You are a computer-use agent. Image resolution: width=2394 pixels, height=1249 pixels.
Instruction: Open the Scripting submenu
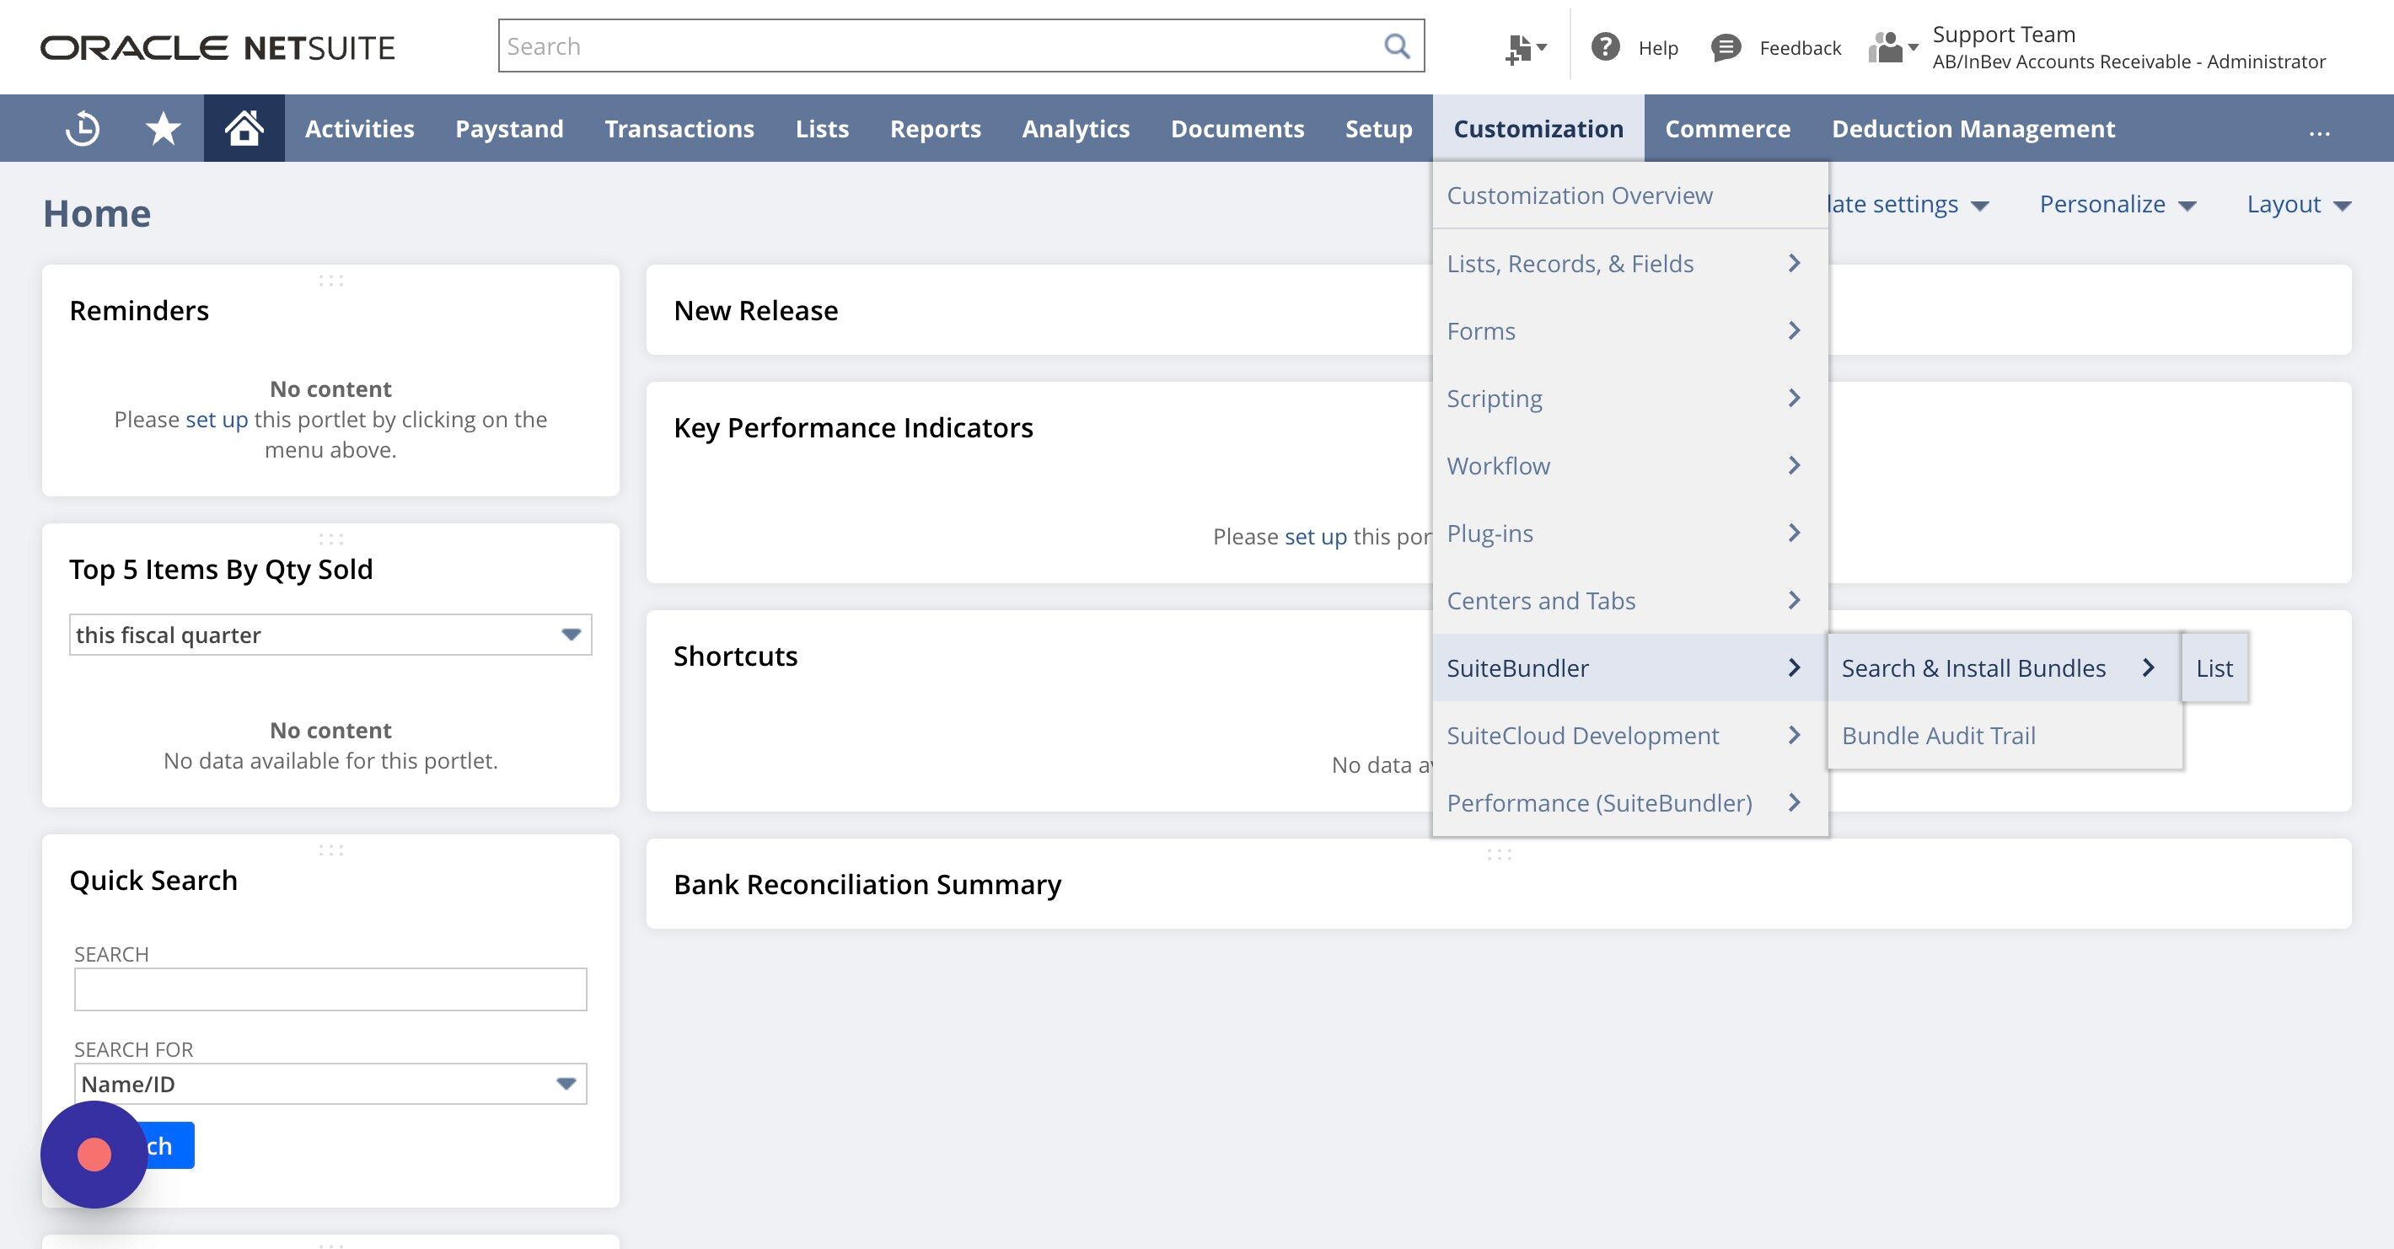[x=1630, y=399]
